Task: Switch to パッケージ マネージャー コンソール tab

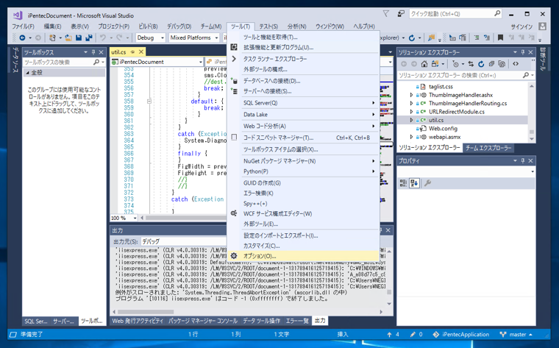Action: 203,321
